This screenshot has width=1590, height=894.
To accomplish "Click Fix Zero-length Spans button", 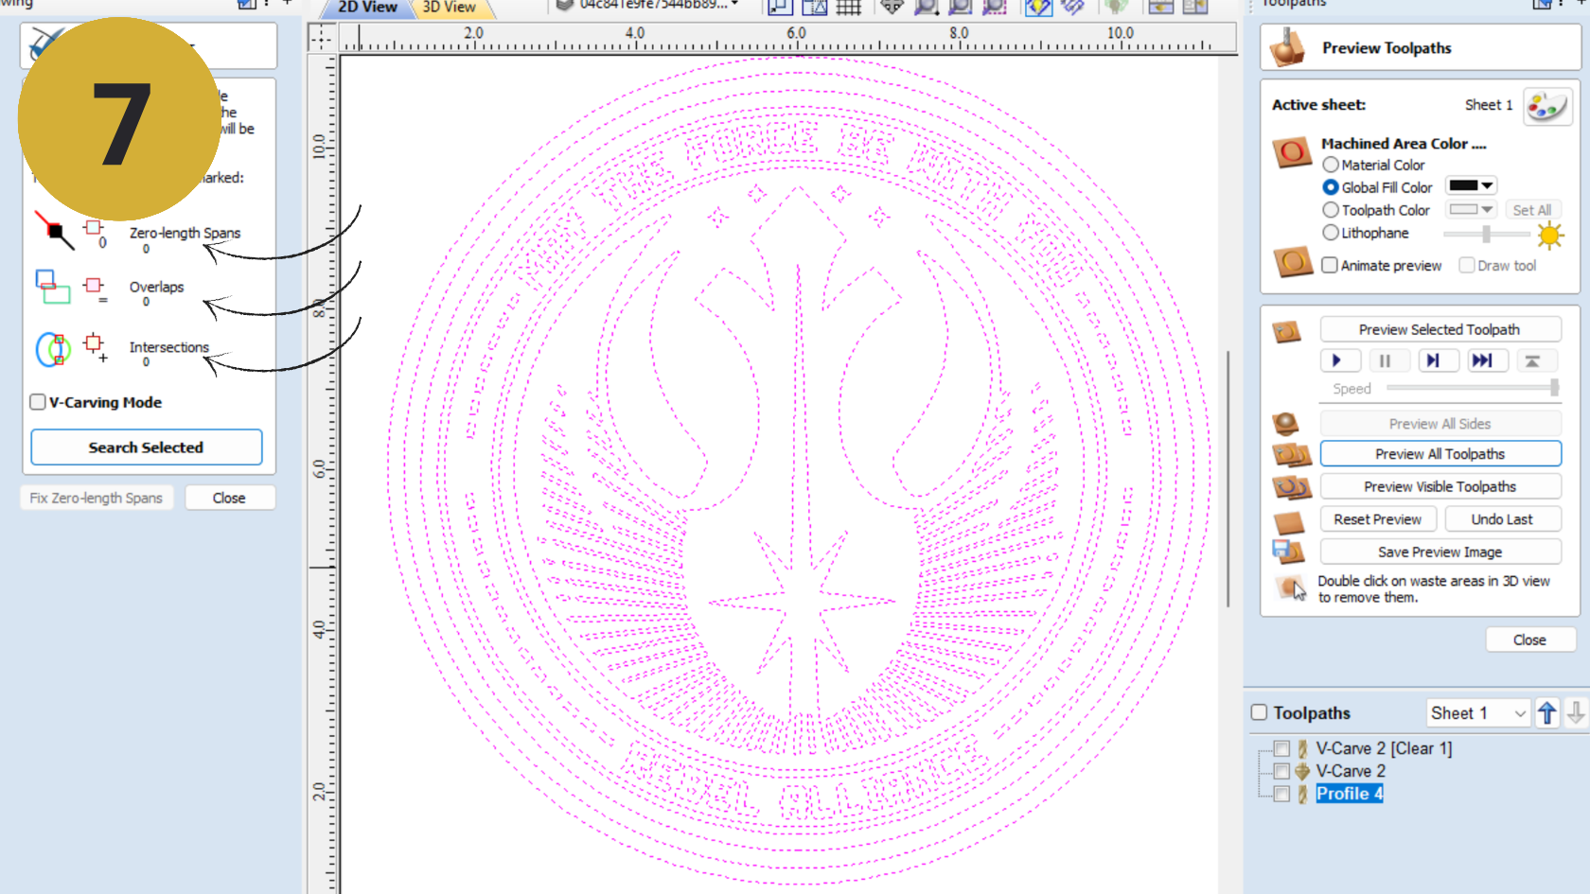I will pyautogui.click(x=97, y=498).
